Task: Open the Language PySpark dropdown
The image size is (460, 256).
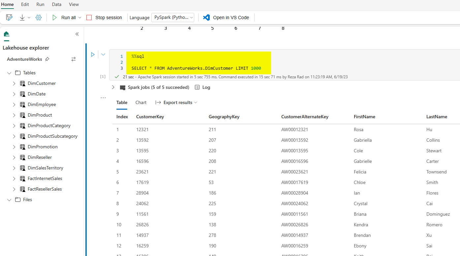Action: tap(173, 18)
